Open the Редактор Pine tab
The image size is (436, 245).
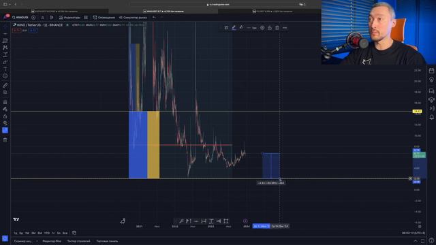[x=52, y=241]
